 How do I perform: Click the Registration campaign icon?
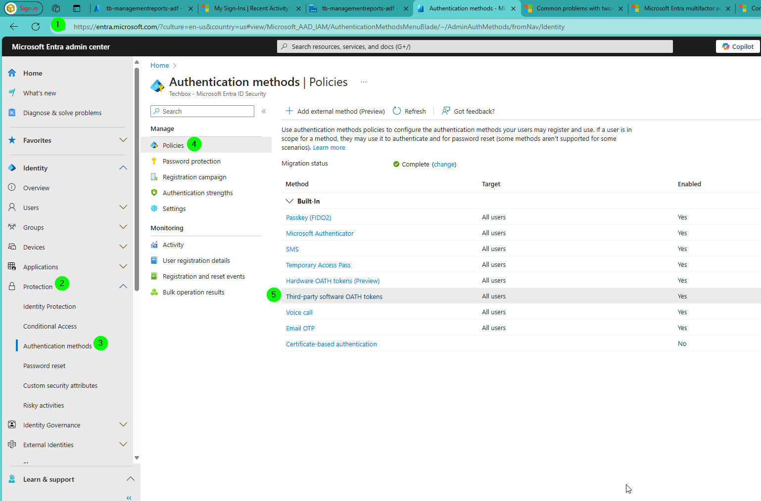[154, 177]
